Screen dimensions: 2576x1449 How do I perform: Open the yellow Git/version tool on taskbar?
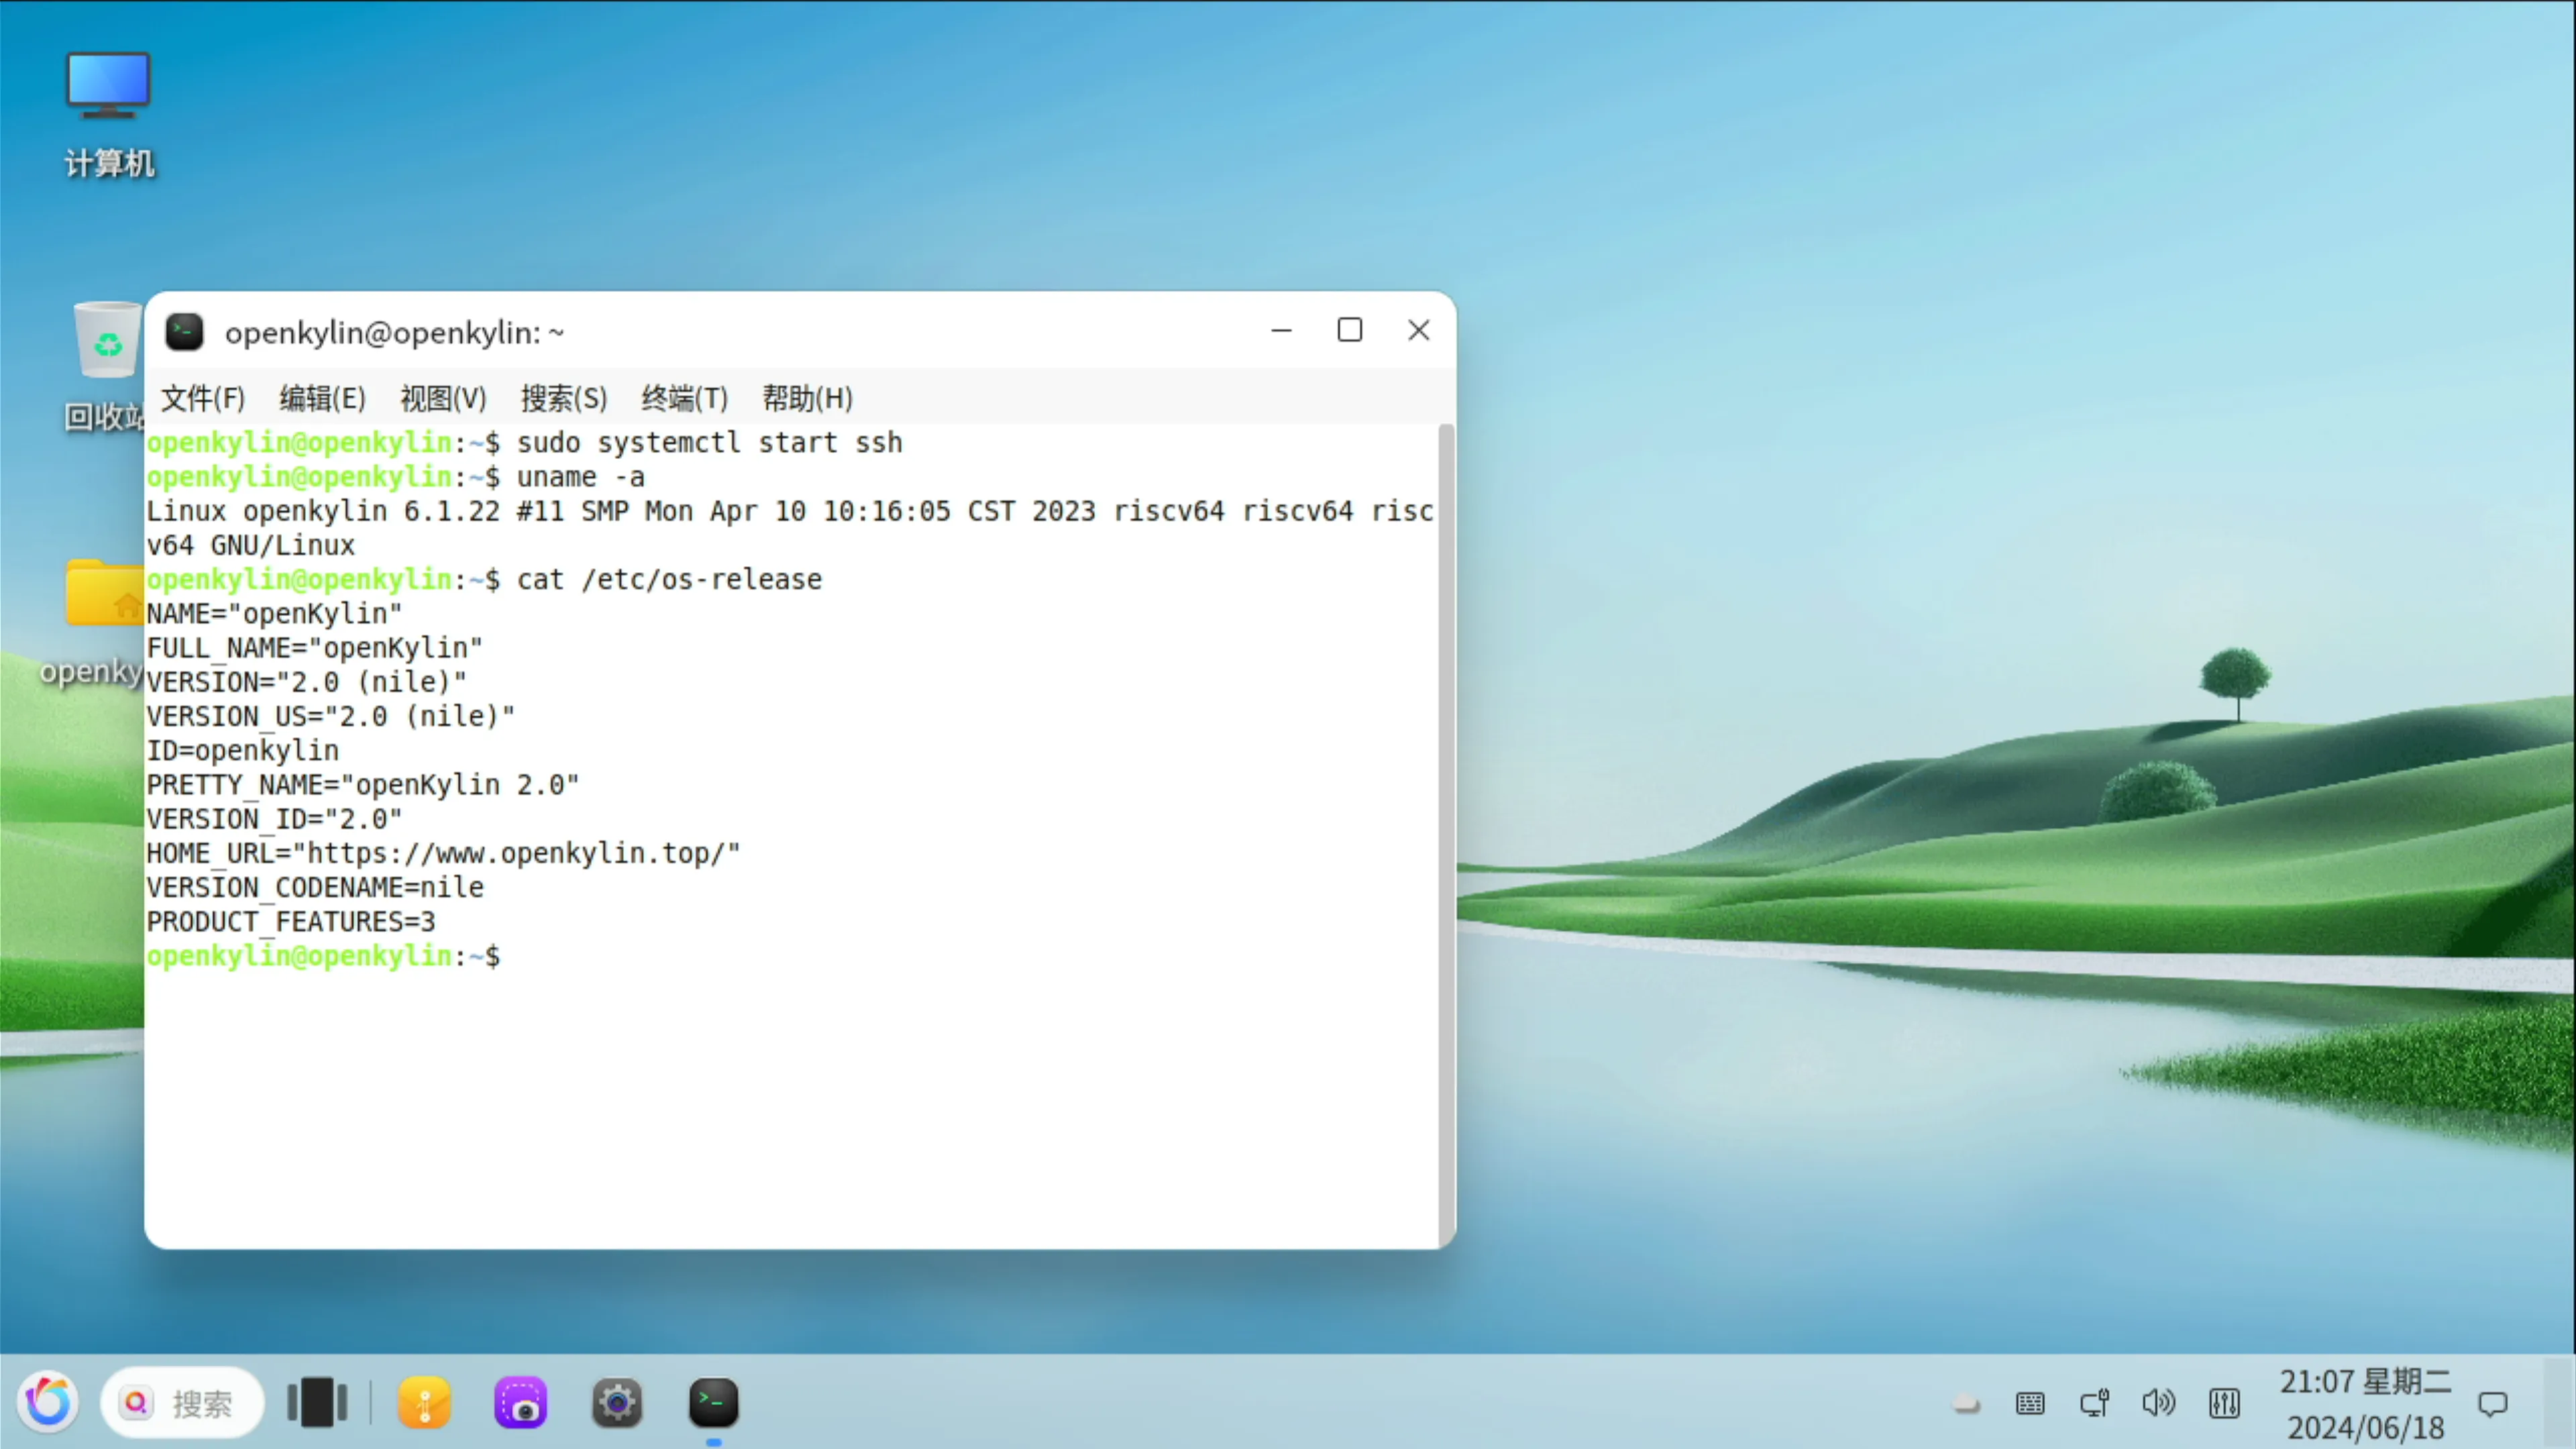tap(424, 1403)
